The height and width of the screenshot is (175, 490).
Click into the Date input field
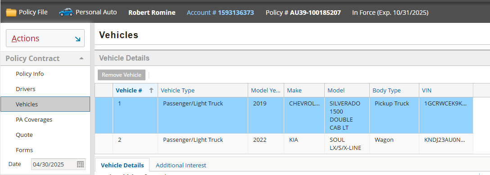[54, 164]
